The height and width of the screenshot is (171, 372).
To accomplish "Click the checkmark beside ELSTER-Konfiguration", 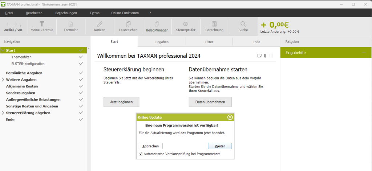I will pos(81,64).
